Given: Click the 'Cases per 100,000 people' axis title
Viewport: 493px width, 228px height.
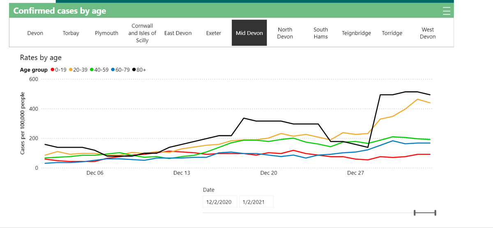Looking at the screenshot, I should click(23, 123).
